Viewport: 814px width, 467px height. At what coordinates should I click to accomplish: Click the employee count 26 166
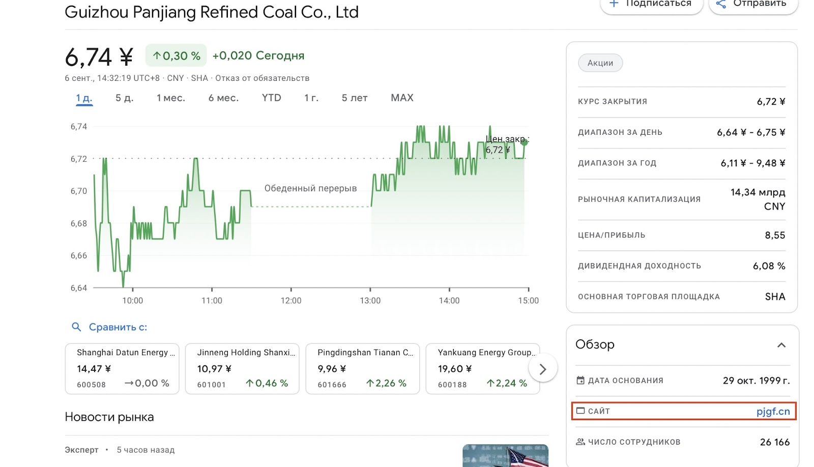click(x=775, y=442)
